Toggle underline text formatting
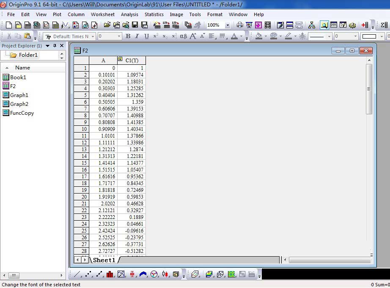This screenshot has height=288, width=390. [x=146, y=36]
